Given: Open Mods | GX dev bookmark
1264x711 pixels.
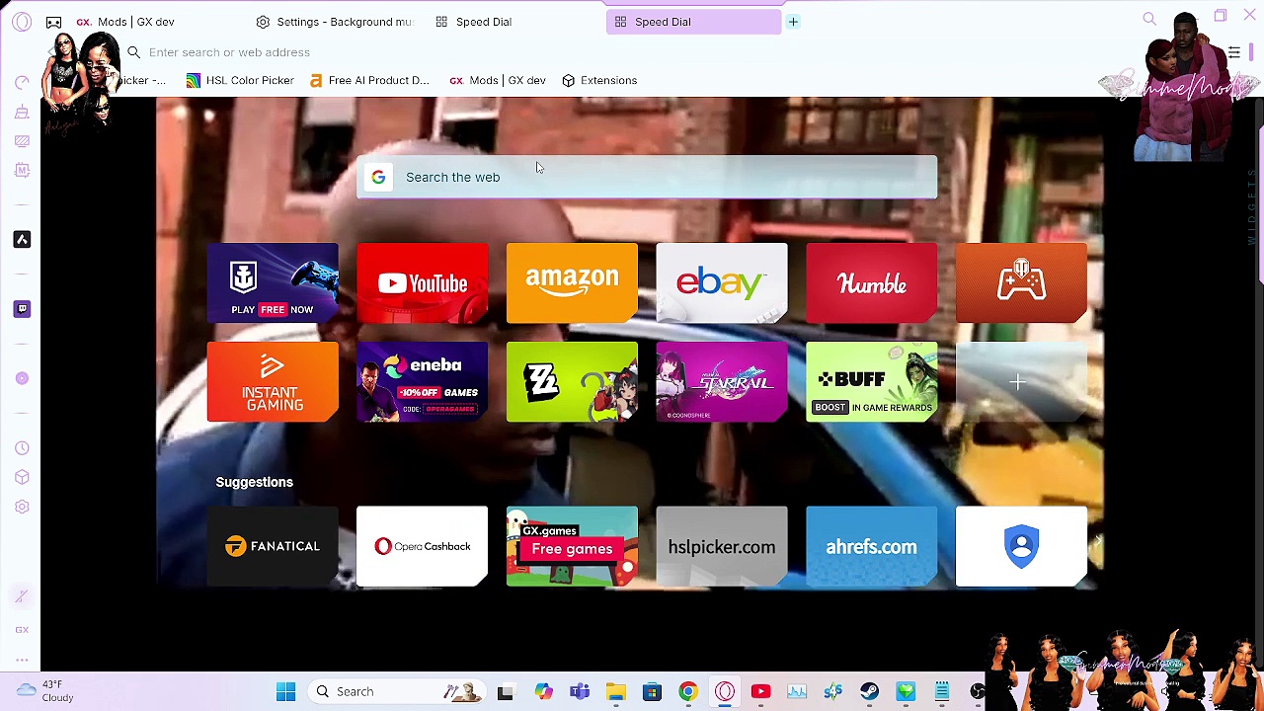Looking at the screenshot, I should point(498,81).
